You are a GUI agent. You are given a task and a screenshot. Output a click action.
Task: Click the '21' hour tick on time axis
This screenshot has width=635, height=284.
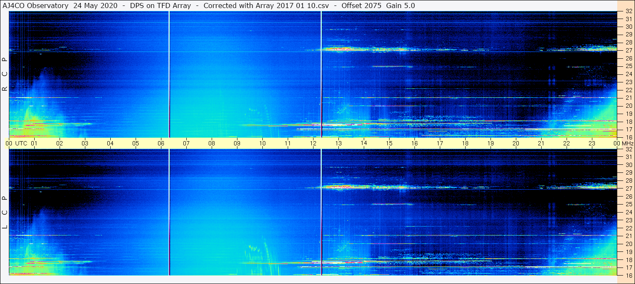pos(541,143)
